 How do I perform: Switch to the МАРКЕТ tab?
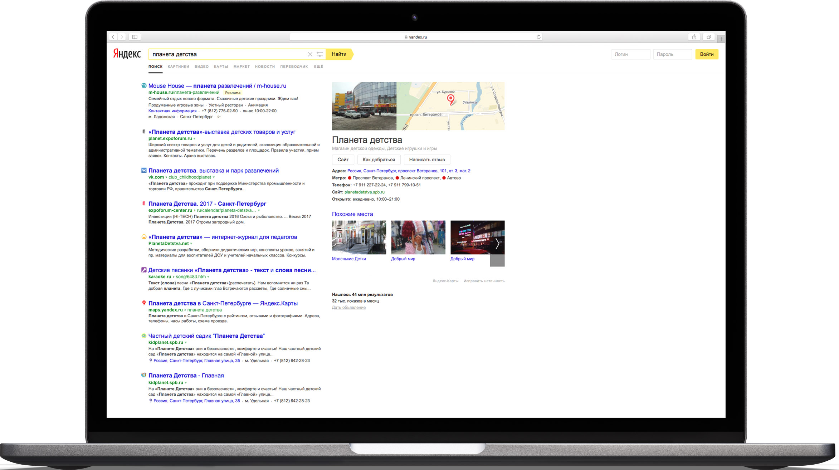242,67
